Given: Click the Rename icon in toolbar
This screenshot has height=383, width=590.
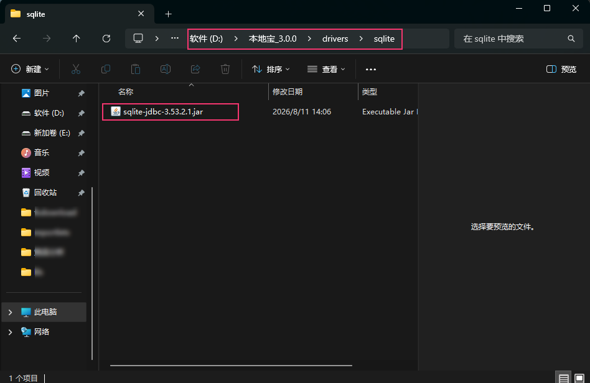Looking at the screenshot, I should tap(166, 69).
